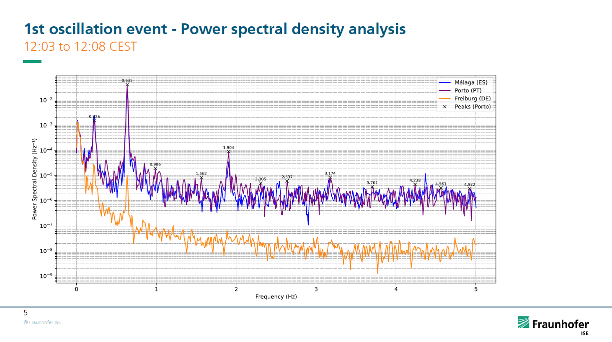Click the slide page number 5
The image size is (612, 342).
tap(26, 313)
